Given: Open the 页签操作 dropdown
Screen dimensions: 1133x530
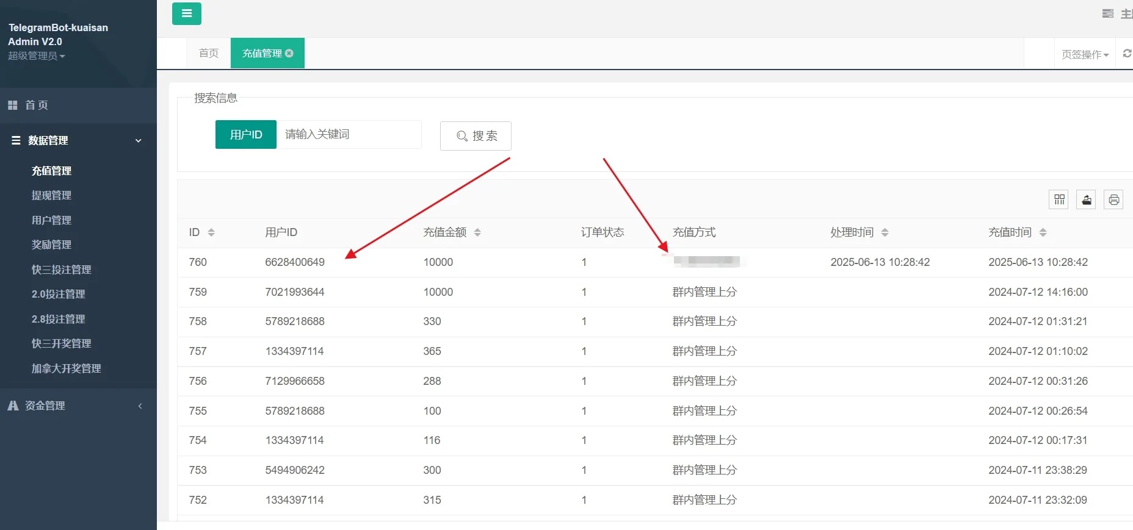Looking at the screenshot, I should (x=1085, y=54).
